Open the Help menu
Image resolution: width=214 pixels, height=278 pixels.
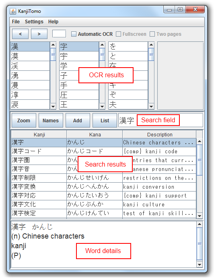click(x=53, y=22)
